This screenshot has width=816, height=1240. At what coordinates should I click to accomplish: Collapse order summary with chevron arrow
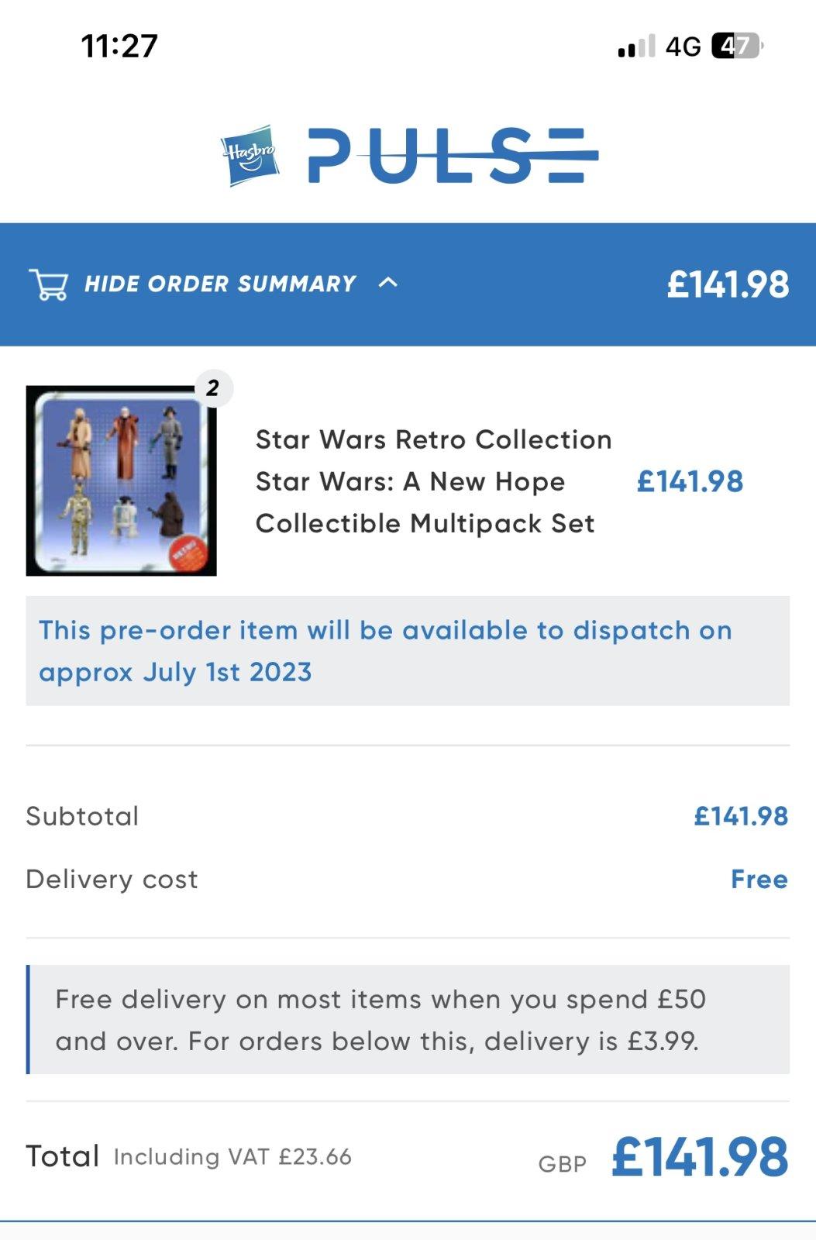coord(387,283)
